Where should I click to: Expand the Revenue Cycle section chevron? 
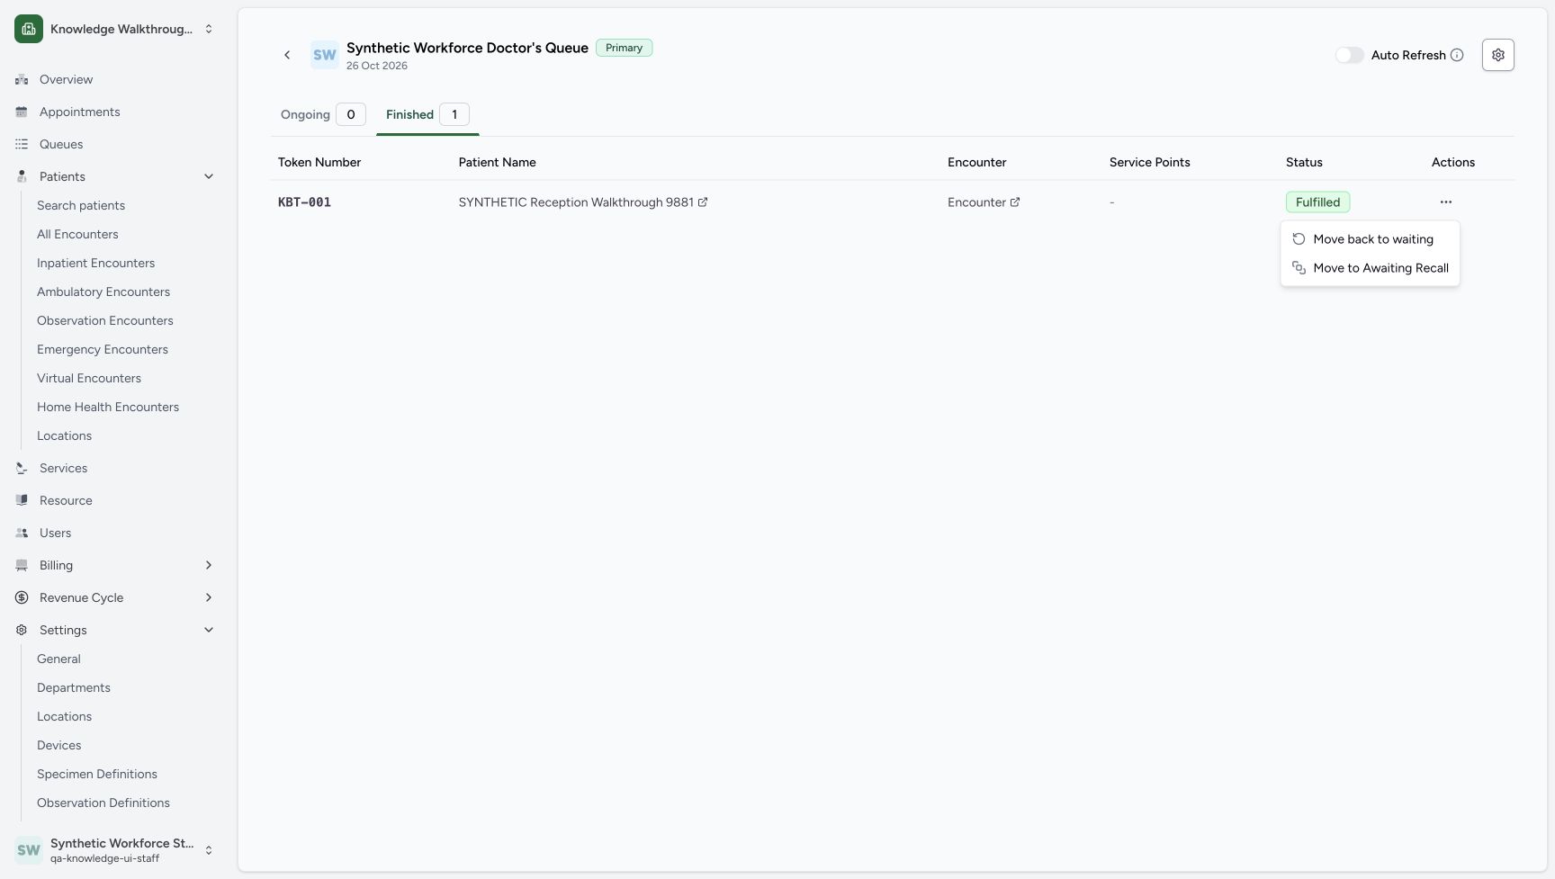pyautogui.click(x=209, y=598)
